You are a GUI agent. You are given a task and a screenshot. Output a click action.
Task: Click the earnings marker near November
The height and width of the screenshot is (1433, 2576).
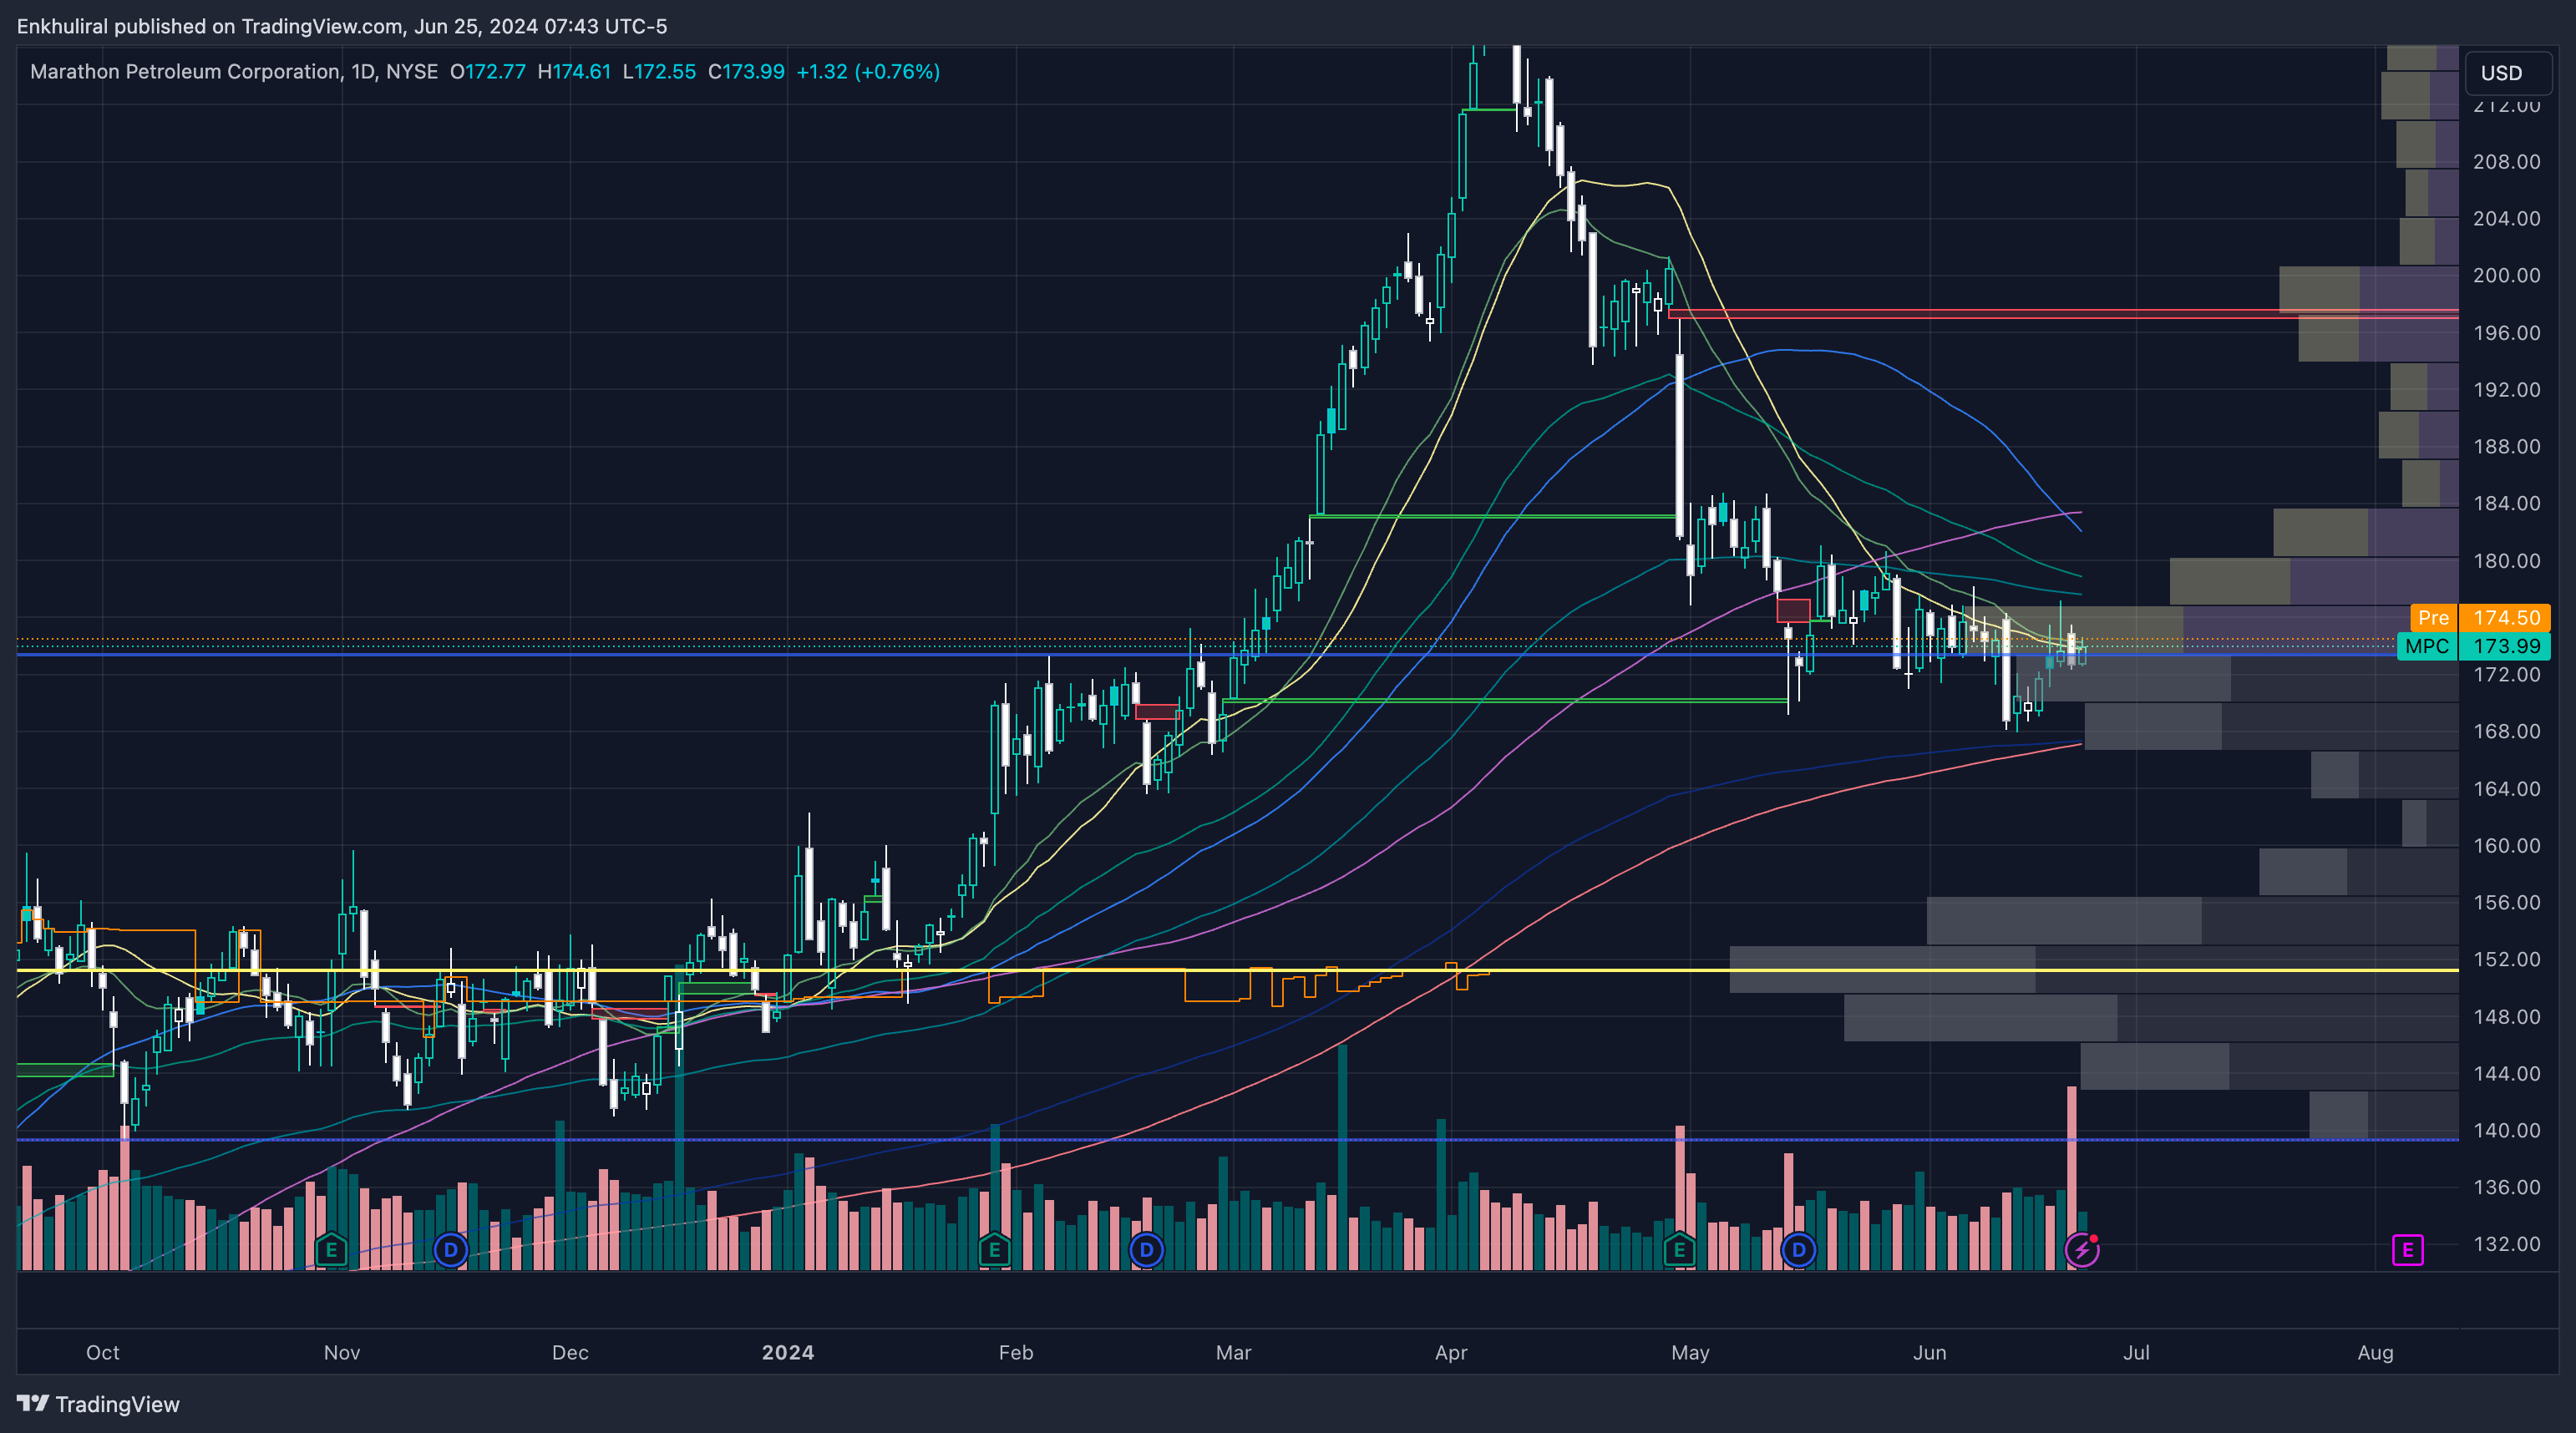pos(331,1249)
